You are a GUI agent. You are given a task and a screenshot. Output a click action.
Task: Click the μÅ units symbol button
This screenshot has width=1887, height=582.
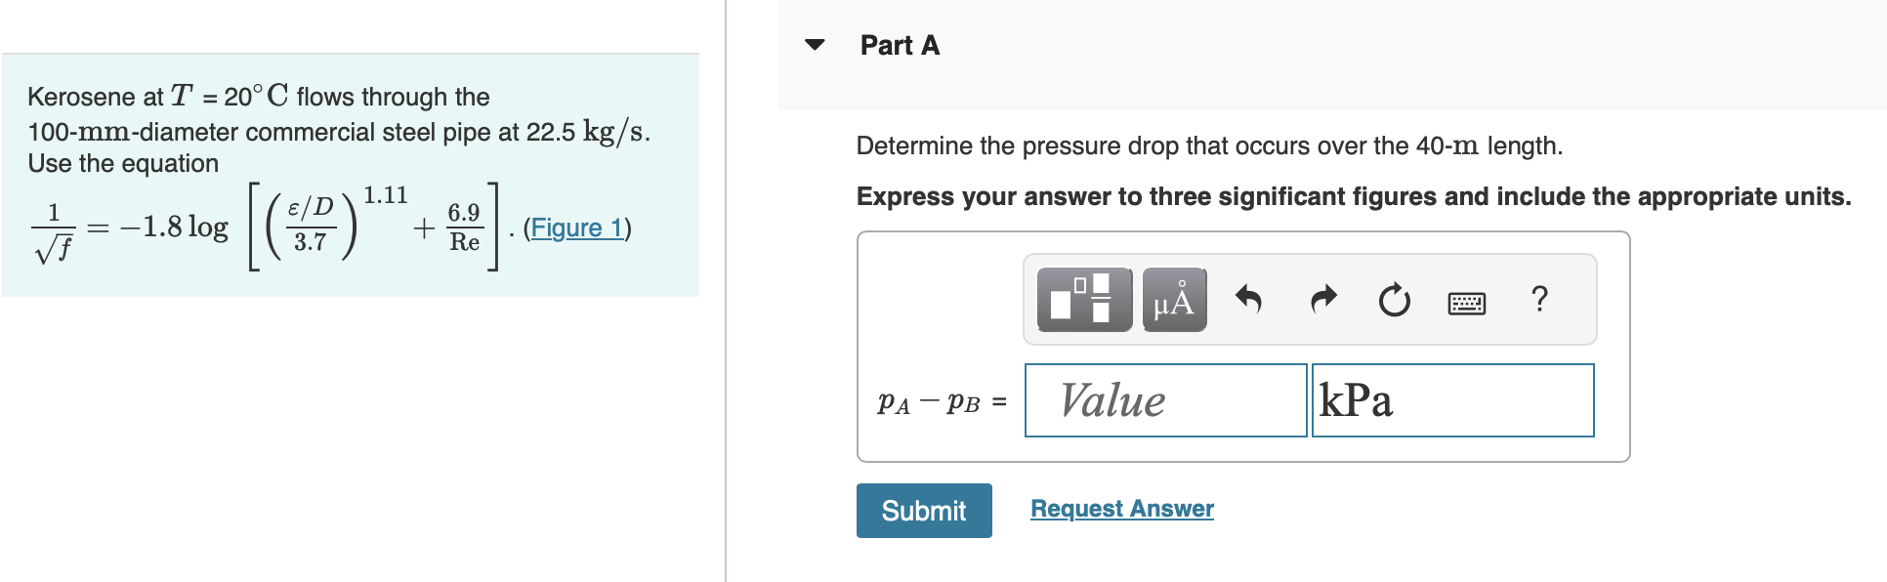click(x=1173, y=301)
